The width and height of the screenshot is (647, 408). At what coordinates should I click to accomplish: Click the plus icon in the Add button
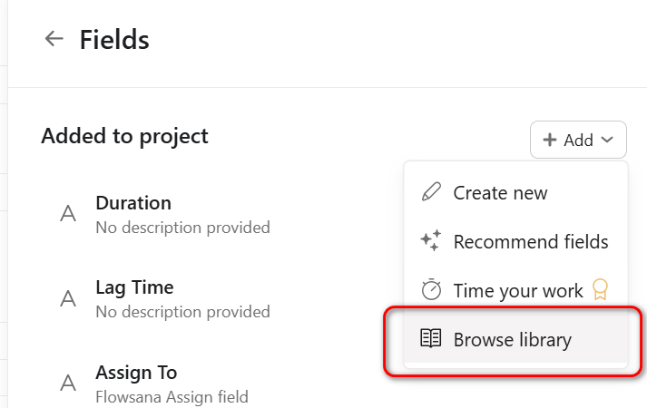click(x=550, y=140)
